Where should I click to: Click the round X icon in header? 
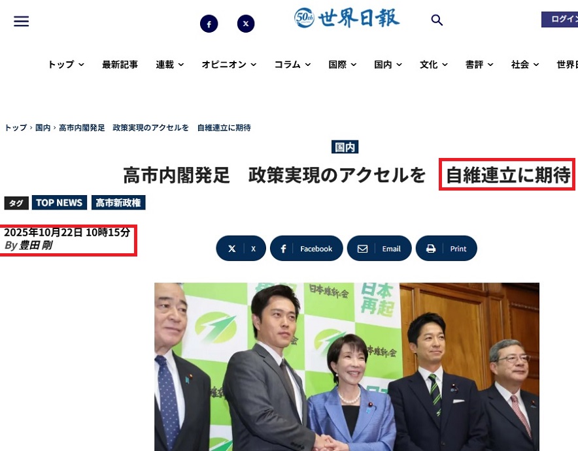pos(246,24)
